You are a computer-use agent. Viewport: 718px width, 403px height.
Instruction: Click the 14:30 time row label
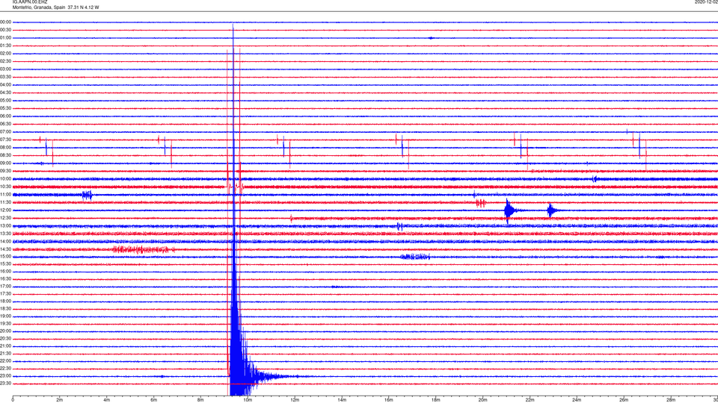pos(5,249)
